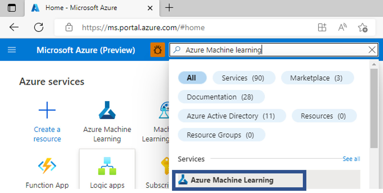This screenshot has height=193, width=383.
Task: Click the orange bug report icon
Action: pos(157,50)
